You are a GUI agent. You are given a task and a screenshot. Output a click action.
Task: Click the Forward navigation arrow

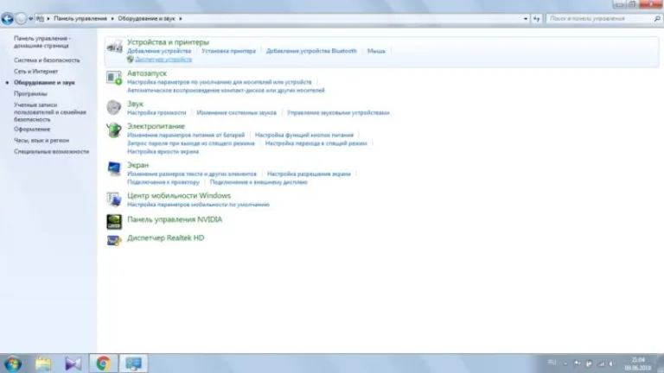21,19
